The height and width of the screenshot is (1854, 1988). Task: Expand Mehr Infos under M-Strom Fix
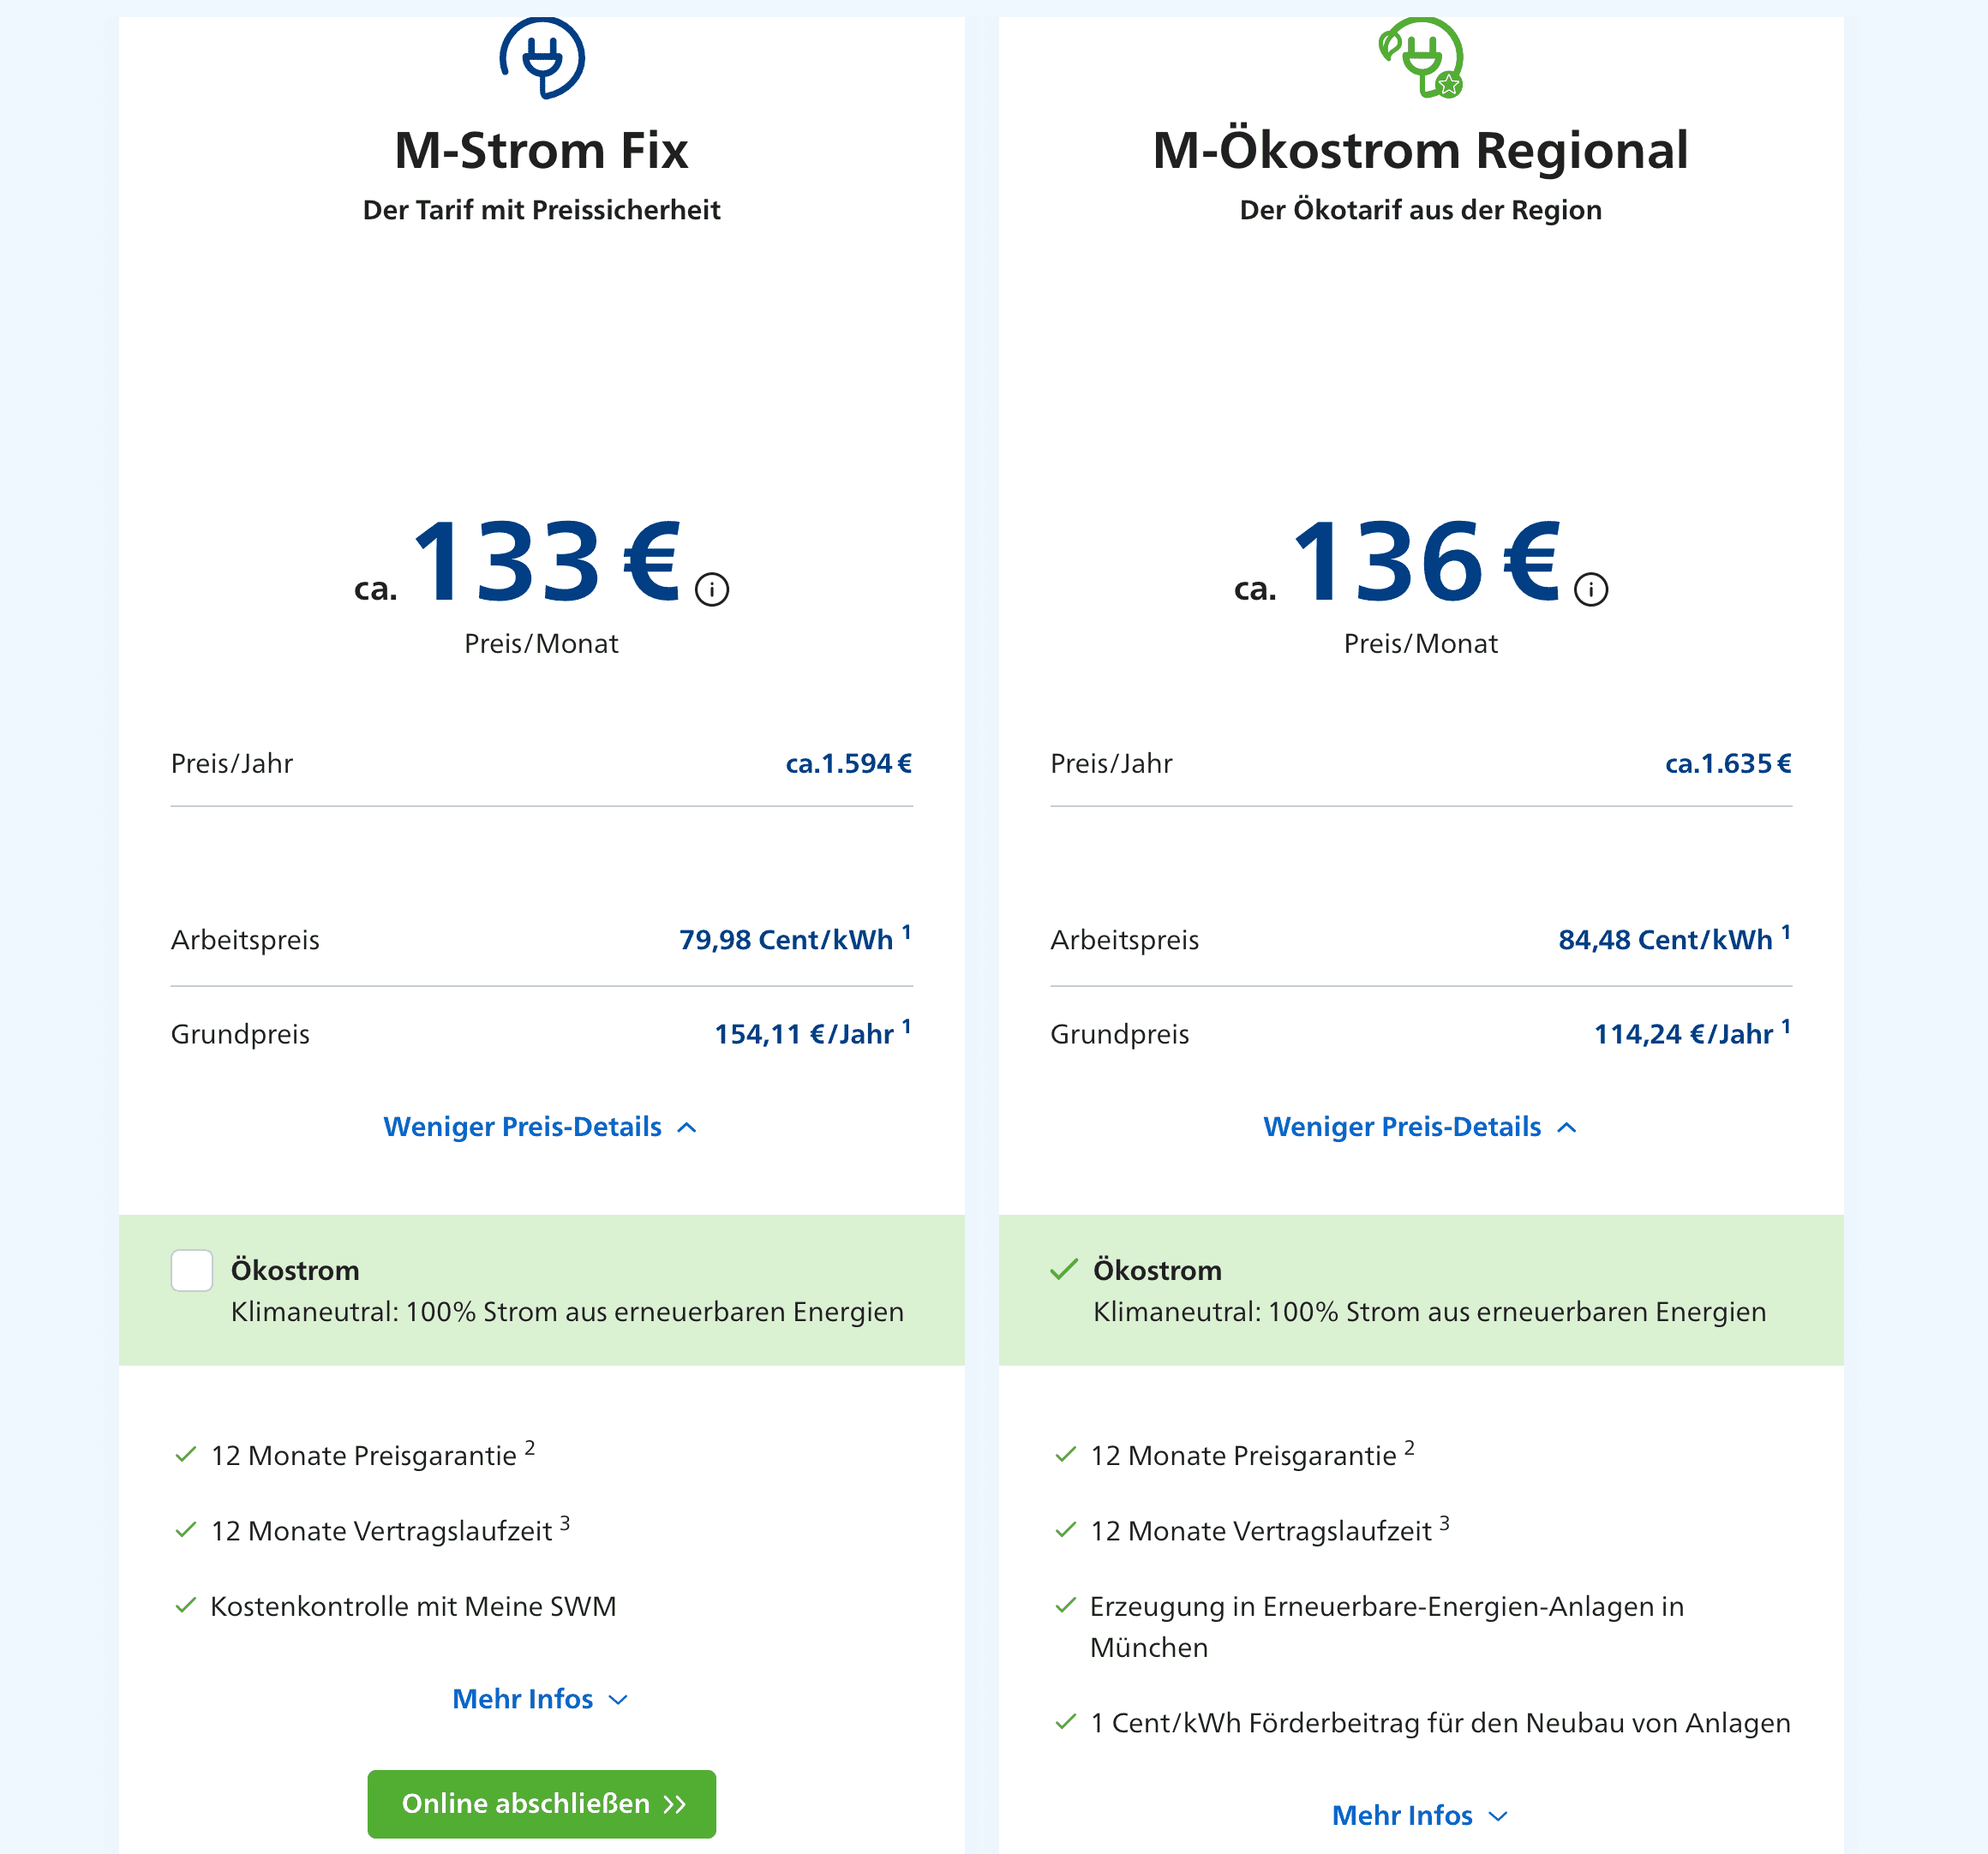pos(541,1699)
